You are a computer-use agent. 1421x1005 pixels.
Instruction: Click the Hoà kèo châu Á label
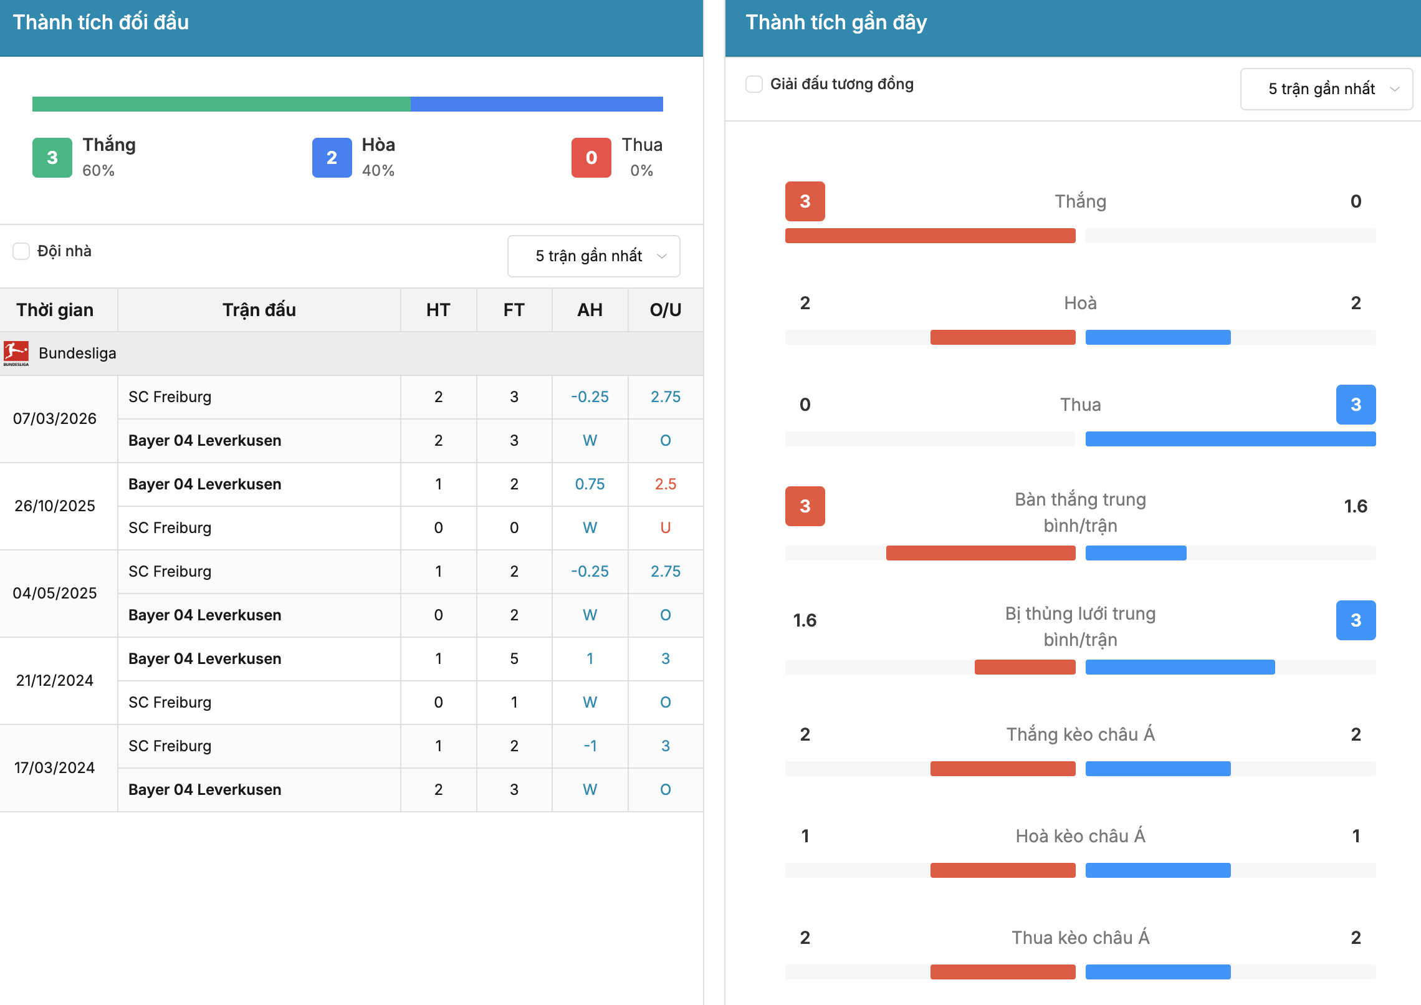coord(1081,836)
